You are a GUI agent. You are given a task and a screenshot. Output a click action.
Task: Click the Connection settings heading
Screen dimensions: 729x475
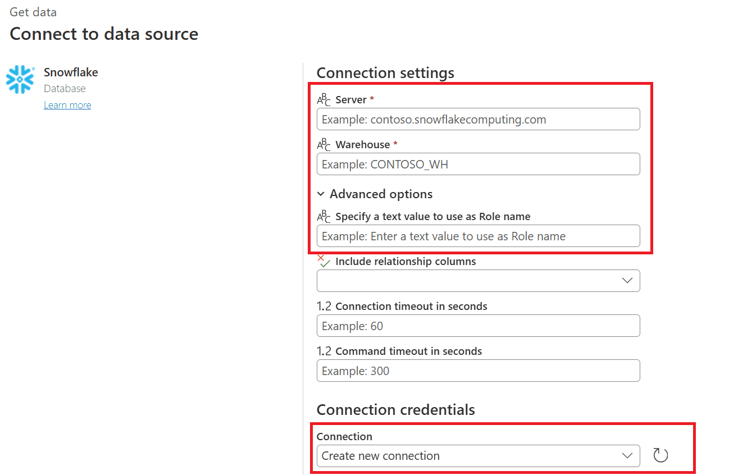click(385, 73)
